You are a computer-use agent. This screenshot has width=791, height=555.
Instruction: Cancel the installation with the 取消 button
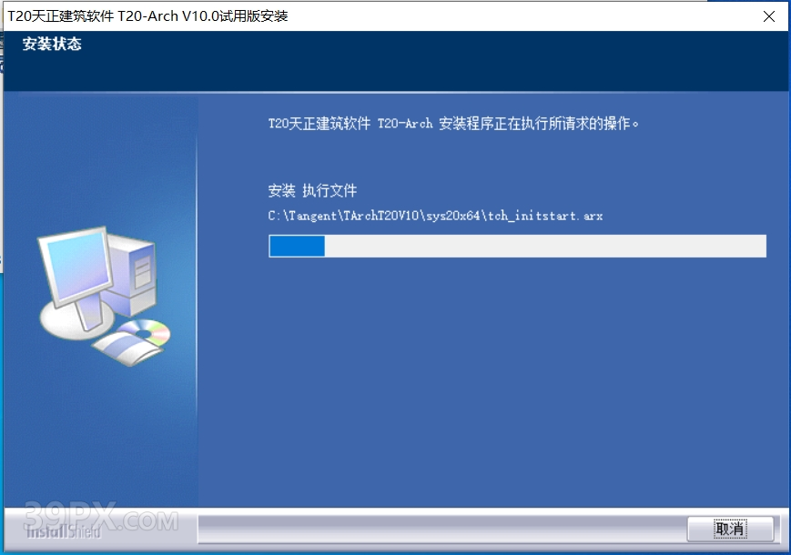point(730,529)
